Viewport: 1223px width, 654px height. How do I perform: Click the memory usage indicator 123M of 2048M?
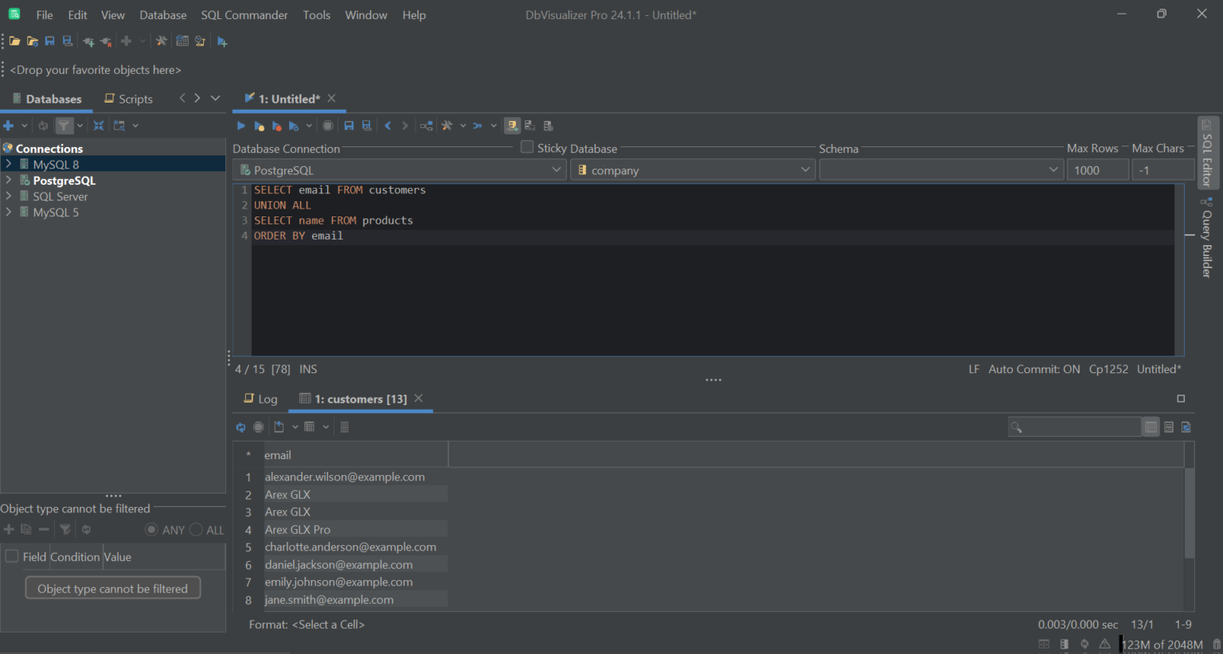(1162, 644)
